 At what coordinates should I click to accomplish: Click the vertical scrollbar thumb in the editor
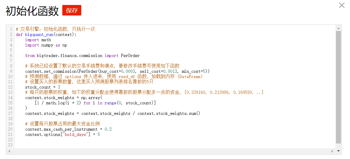point(338,87)
